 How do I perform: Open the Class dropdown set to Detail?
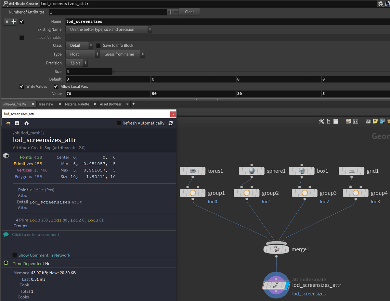click(x=79, y=46)
